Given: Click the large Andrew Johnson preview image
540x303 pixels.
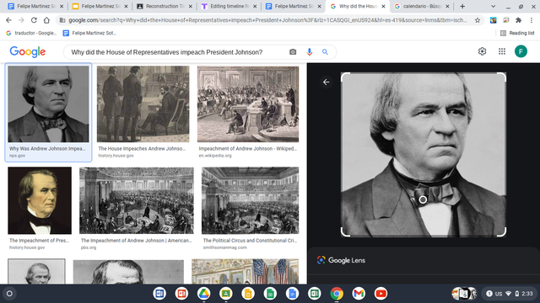Looking at the screenshot, I should pyautogui.click(x=424, y=155).
